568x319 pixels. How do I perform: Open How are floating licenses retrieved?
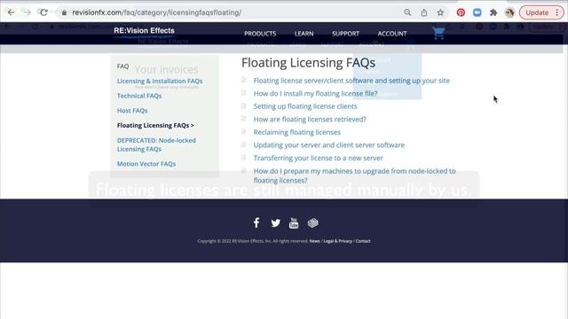coord(310,120)
